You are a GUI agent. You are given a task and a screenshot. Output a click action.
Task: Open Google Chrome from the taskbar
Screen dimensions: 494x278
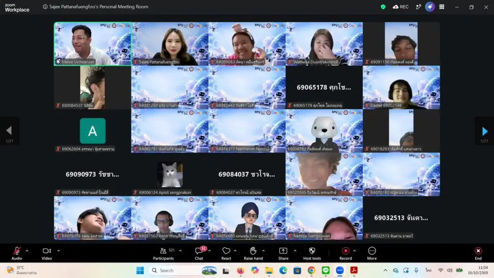click(311, 270)
